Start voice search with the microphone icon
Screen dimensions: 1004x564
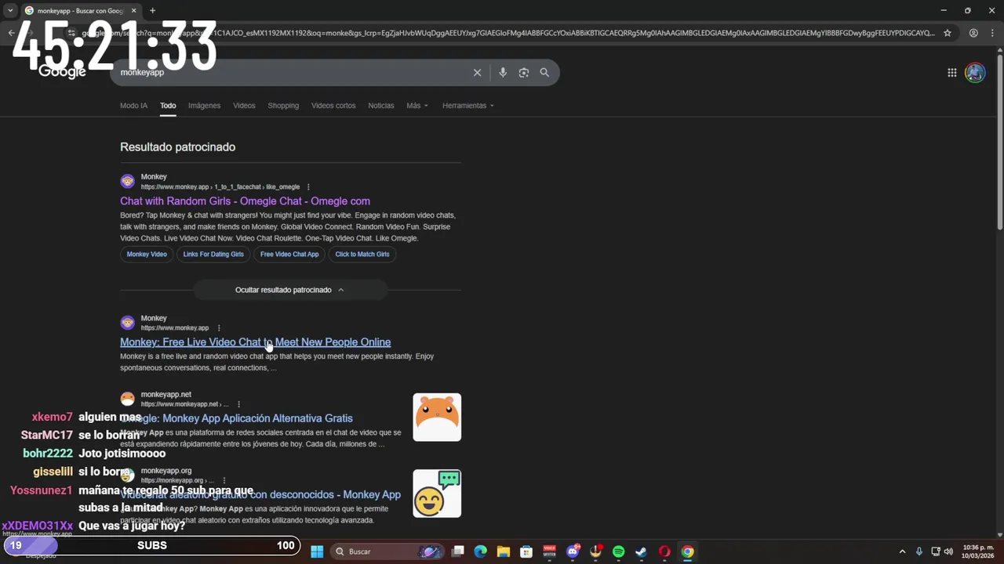pos(503,72)
